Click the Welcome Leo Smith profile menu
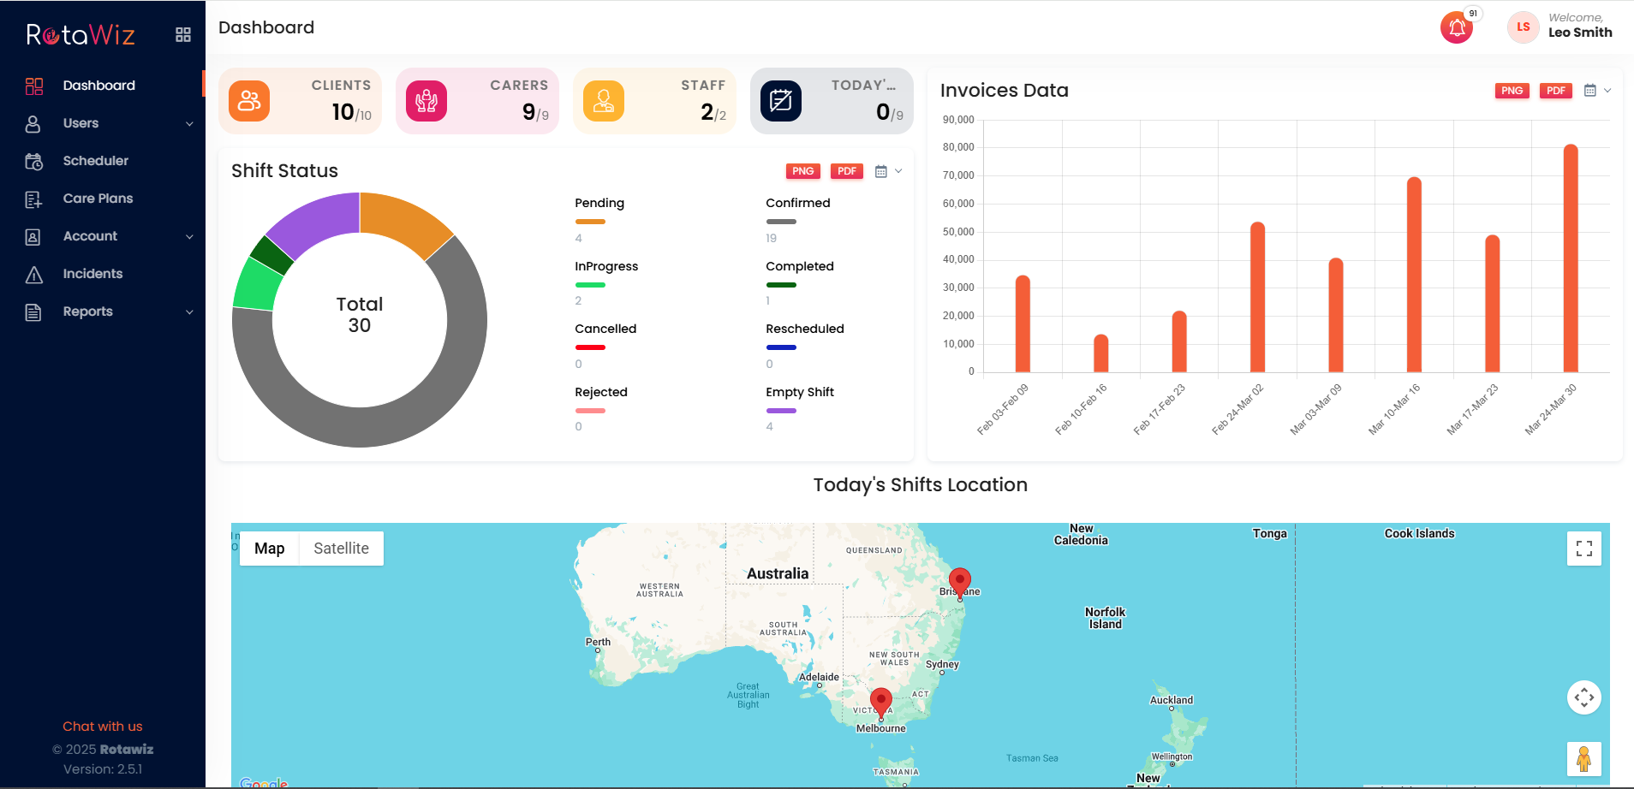This screenshot has height=789, width=1634. pyautogui.click(x=1559, y=27)
